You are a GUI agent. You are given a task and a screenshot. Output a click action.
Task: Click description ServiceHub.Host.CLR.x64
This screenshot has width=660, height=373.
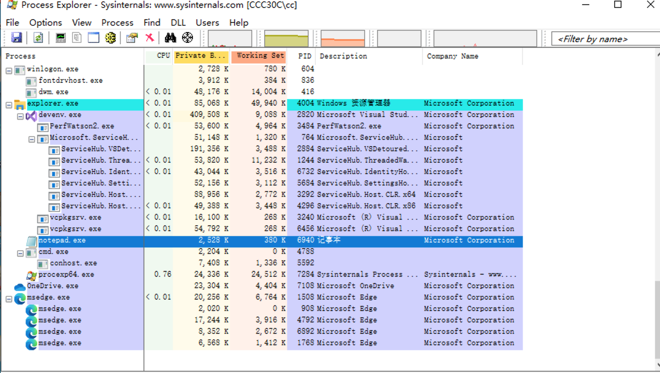366,195
